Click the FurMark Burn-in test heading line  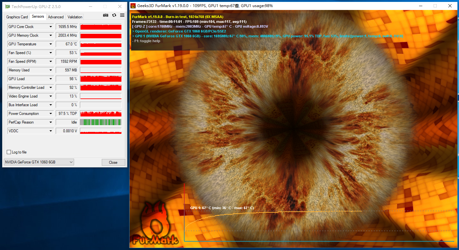(178, 17)
